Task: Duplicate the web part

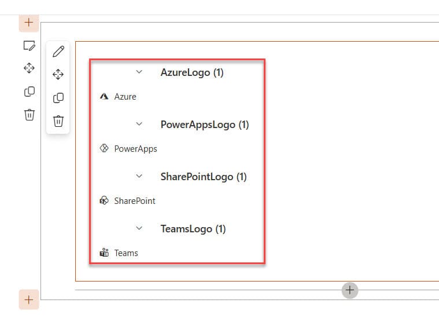Action: pyautogui.click(x=58, y=97)
